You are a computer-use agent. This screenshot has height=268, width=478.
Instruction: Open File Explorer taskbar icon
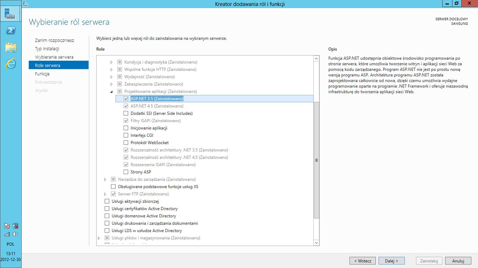[10, 47]
